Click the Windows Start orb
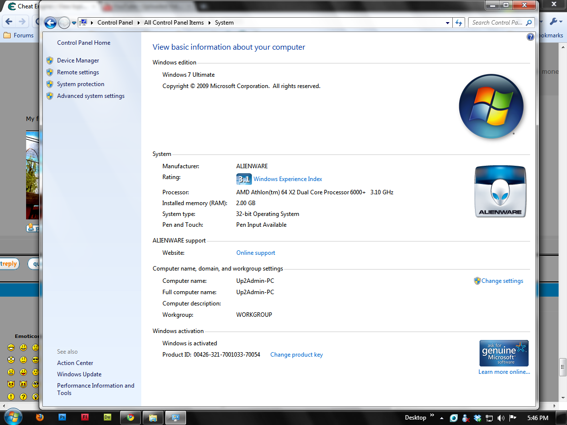 [13, 417]
